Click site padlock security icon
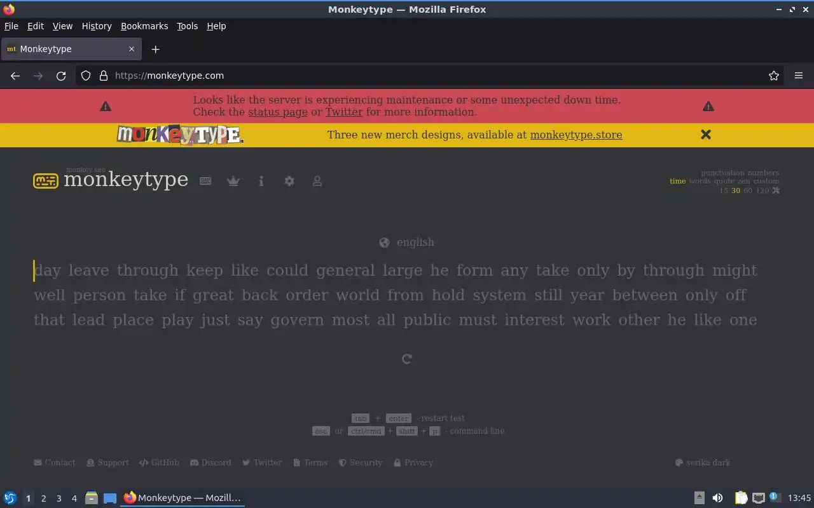 (x=104, y=76)
